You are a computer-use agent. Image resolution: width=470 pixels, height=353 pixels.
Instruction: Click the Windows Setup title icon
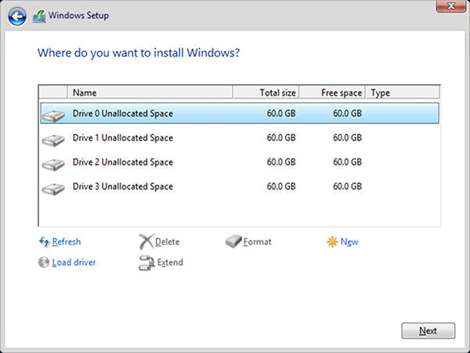click(39, 16)
